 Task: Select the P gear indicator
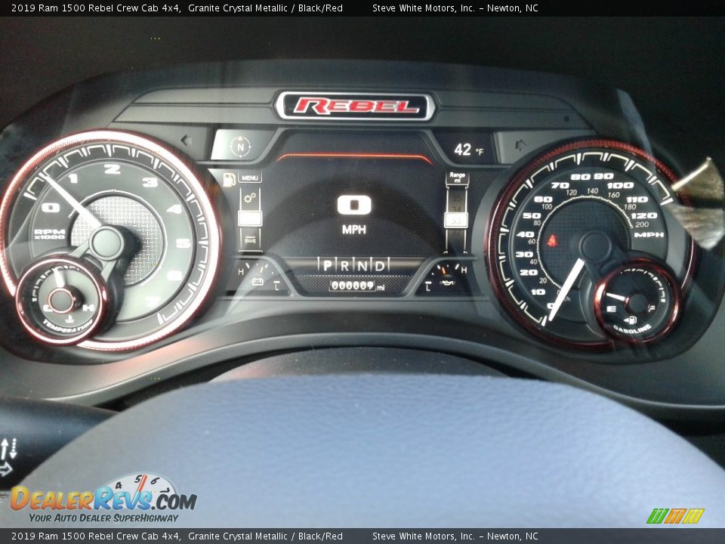point(327,265)
